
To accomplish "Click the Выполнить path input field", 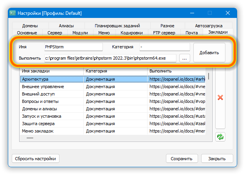I will click(110, 58).
